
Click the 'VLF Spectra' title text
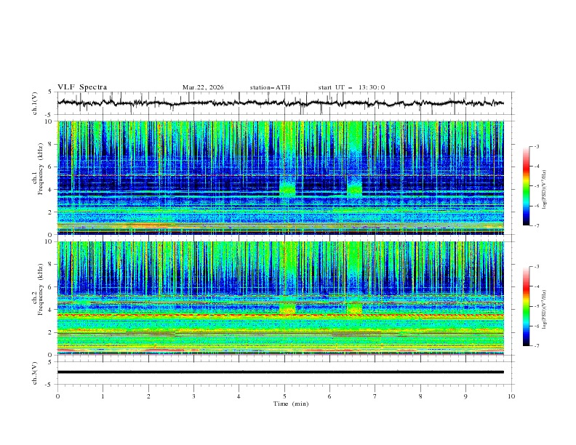[82, 87]
